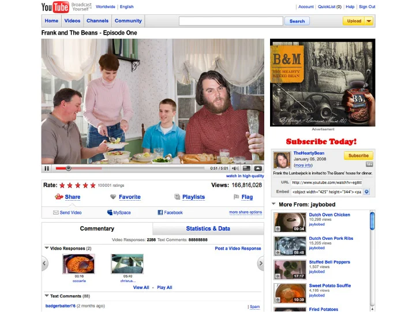Click Play All video responses
Viewport: 416px width, 312px height.
pyautogui.click(x=164, y=287)
